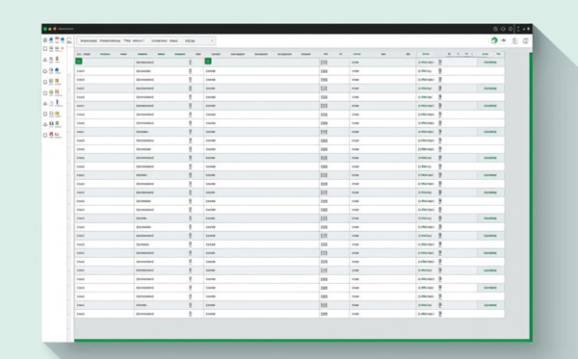578x359 pixels.
Task: Click the last icon at the toolbar's right end
Action: [526, 40]
